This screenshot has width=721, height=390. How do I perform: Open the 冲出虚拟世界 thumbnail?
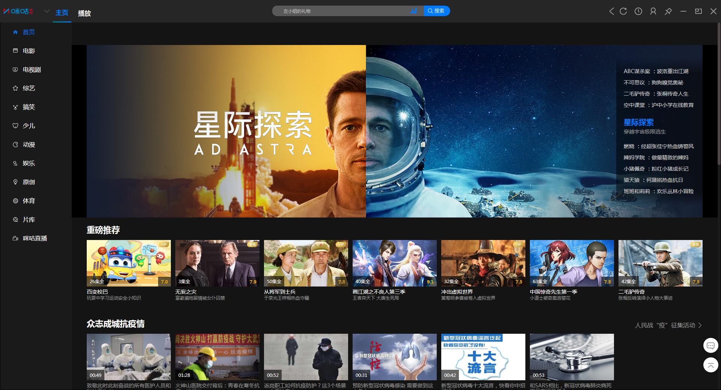click(x=483, y=263)
